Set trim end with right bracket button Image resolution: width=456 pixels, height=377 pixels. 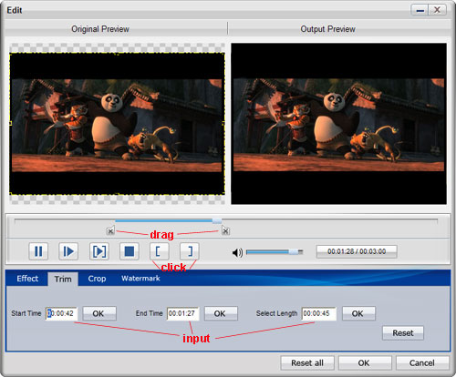(x=190, y=251)
